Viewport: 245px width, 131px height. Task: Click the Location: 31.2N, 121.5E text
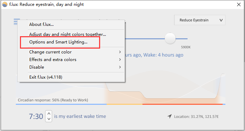(196, 117)
